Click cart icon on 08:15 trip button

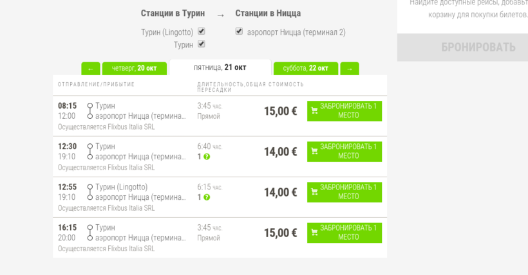tap(314, 111)
